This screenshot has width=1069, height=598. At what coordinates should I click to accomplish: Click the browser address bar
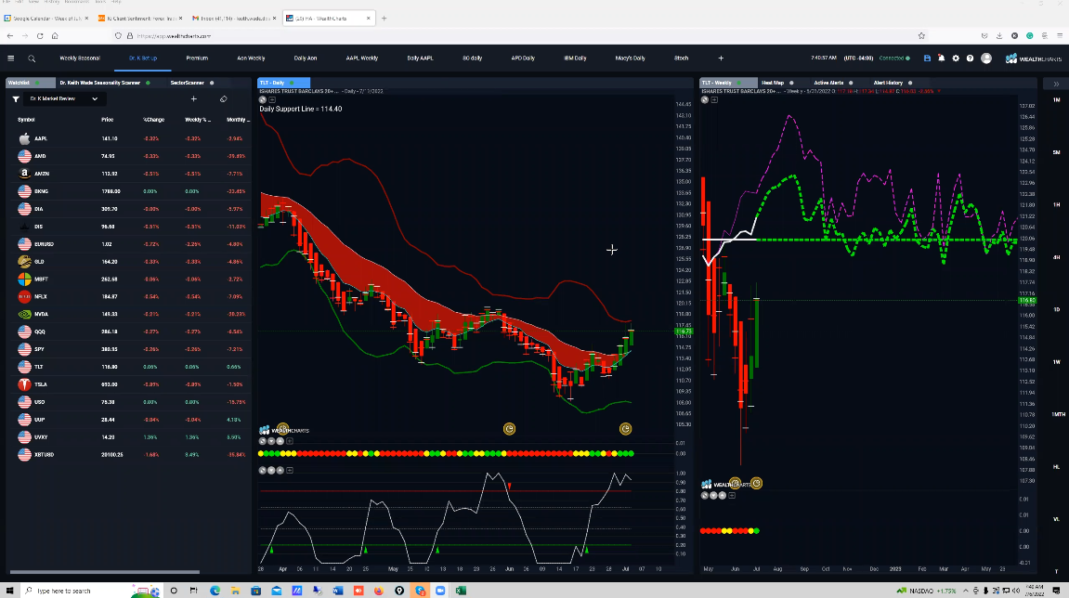tap(518, 36)
